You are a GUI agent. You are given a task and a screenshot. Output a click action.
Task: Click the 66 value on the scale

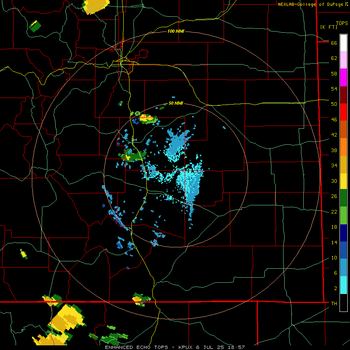tap(334, 43)
